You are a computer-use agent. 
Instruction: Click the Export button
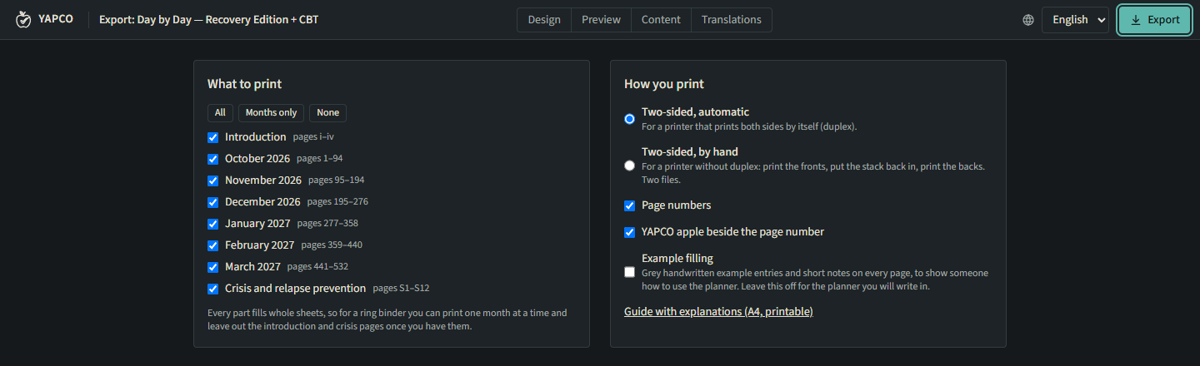[1154, 20]
